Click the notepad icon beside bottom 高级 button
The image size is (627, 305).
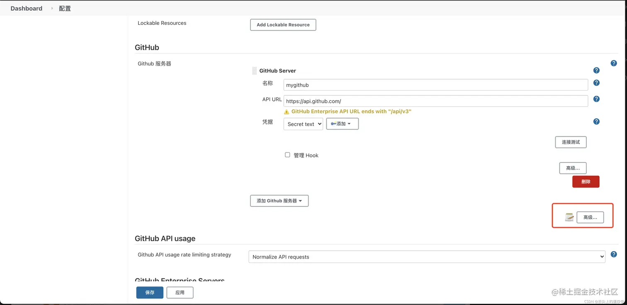tap(569, 217)
